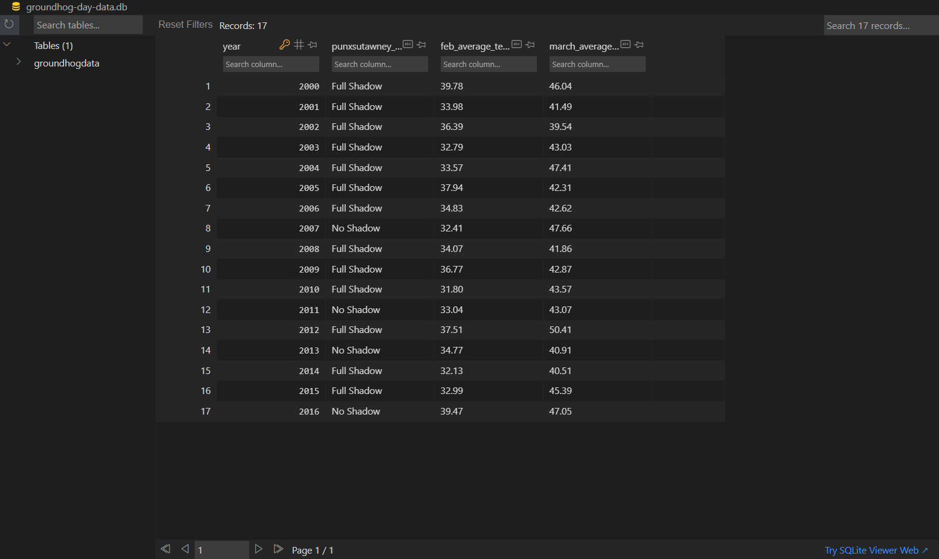The height and width of the screenshot is (559, 939).
Task: Select the groundhogdata table in the sidebar
Action: pos(67,62)
